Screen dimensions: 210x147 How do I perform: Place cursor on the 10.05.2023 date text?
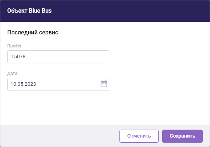23,84
